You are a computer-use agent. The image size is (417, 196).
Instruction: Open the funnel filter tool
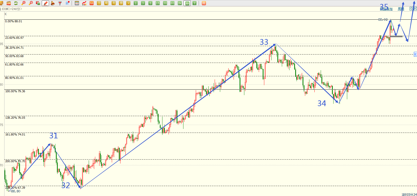click(60, 3)
